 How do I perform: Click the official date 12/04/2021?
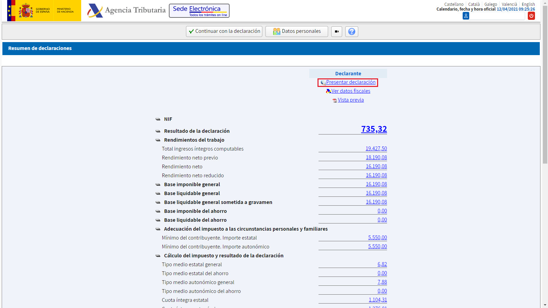point(507,9)
